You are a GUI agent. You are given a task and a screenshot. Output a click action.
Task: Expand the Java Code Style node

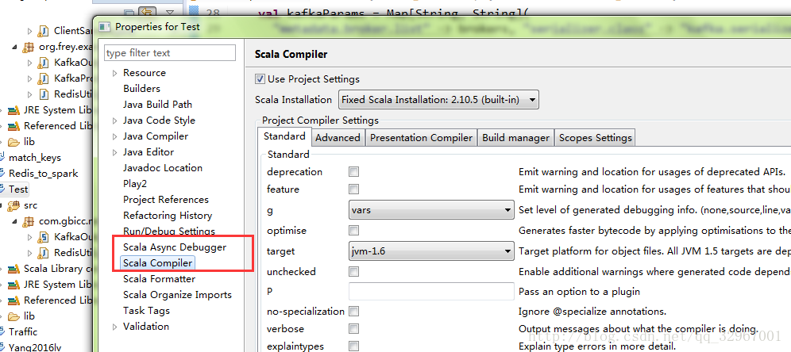click(x=115, y=121)
